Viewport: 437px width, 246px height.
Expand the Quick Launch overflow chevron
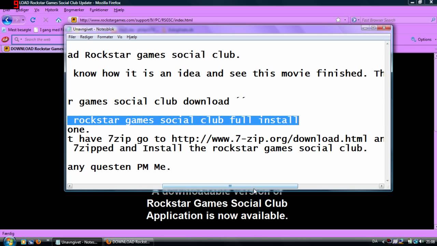[x=47, y=241]
